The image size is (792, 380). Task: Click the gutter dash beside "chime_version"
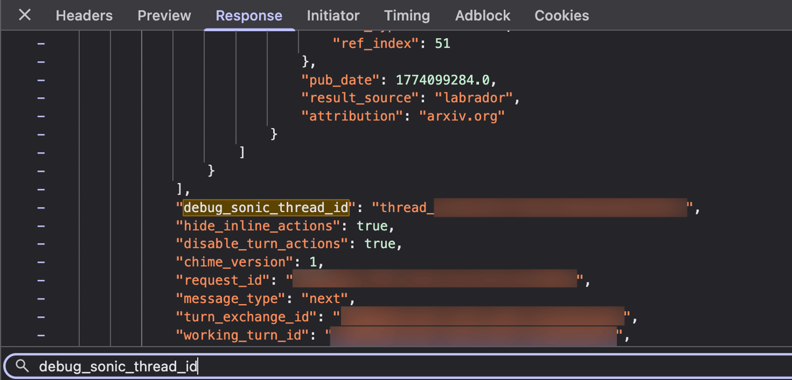pos(41,262)
